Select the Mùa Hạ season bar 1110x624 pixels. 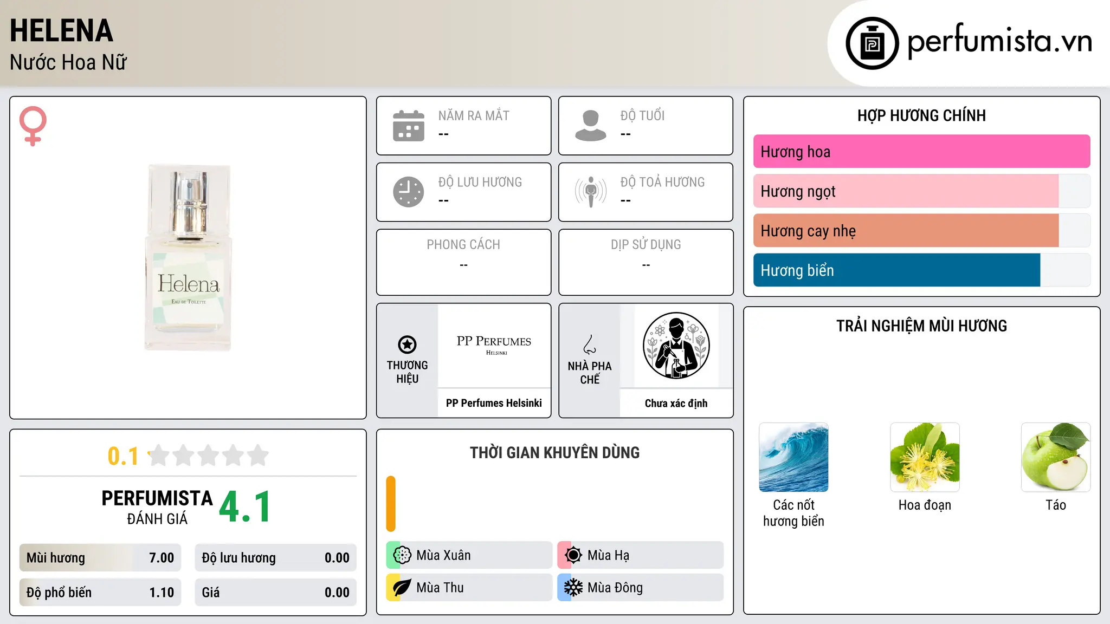pyautogui.click(x=641, y=555)
